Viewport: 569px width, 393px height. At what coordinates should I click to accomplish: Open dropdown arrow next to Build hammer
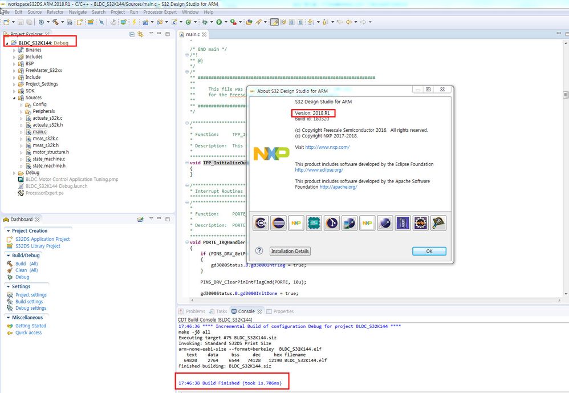click(62, 22)
